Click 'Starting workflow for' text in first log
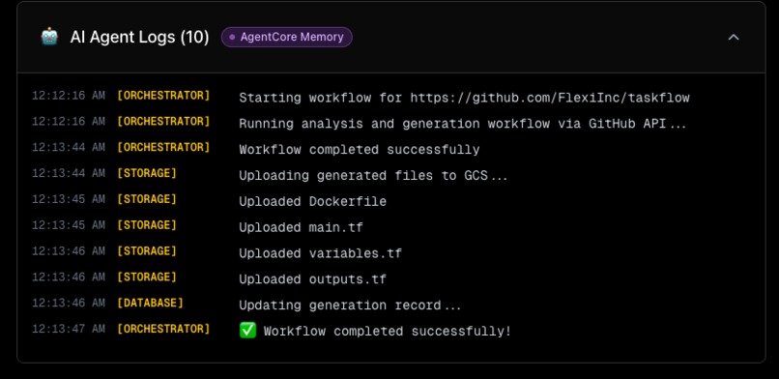Viewport: 779px width, 379px height. pos(321,98)
